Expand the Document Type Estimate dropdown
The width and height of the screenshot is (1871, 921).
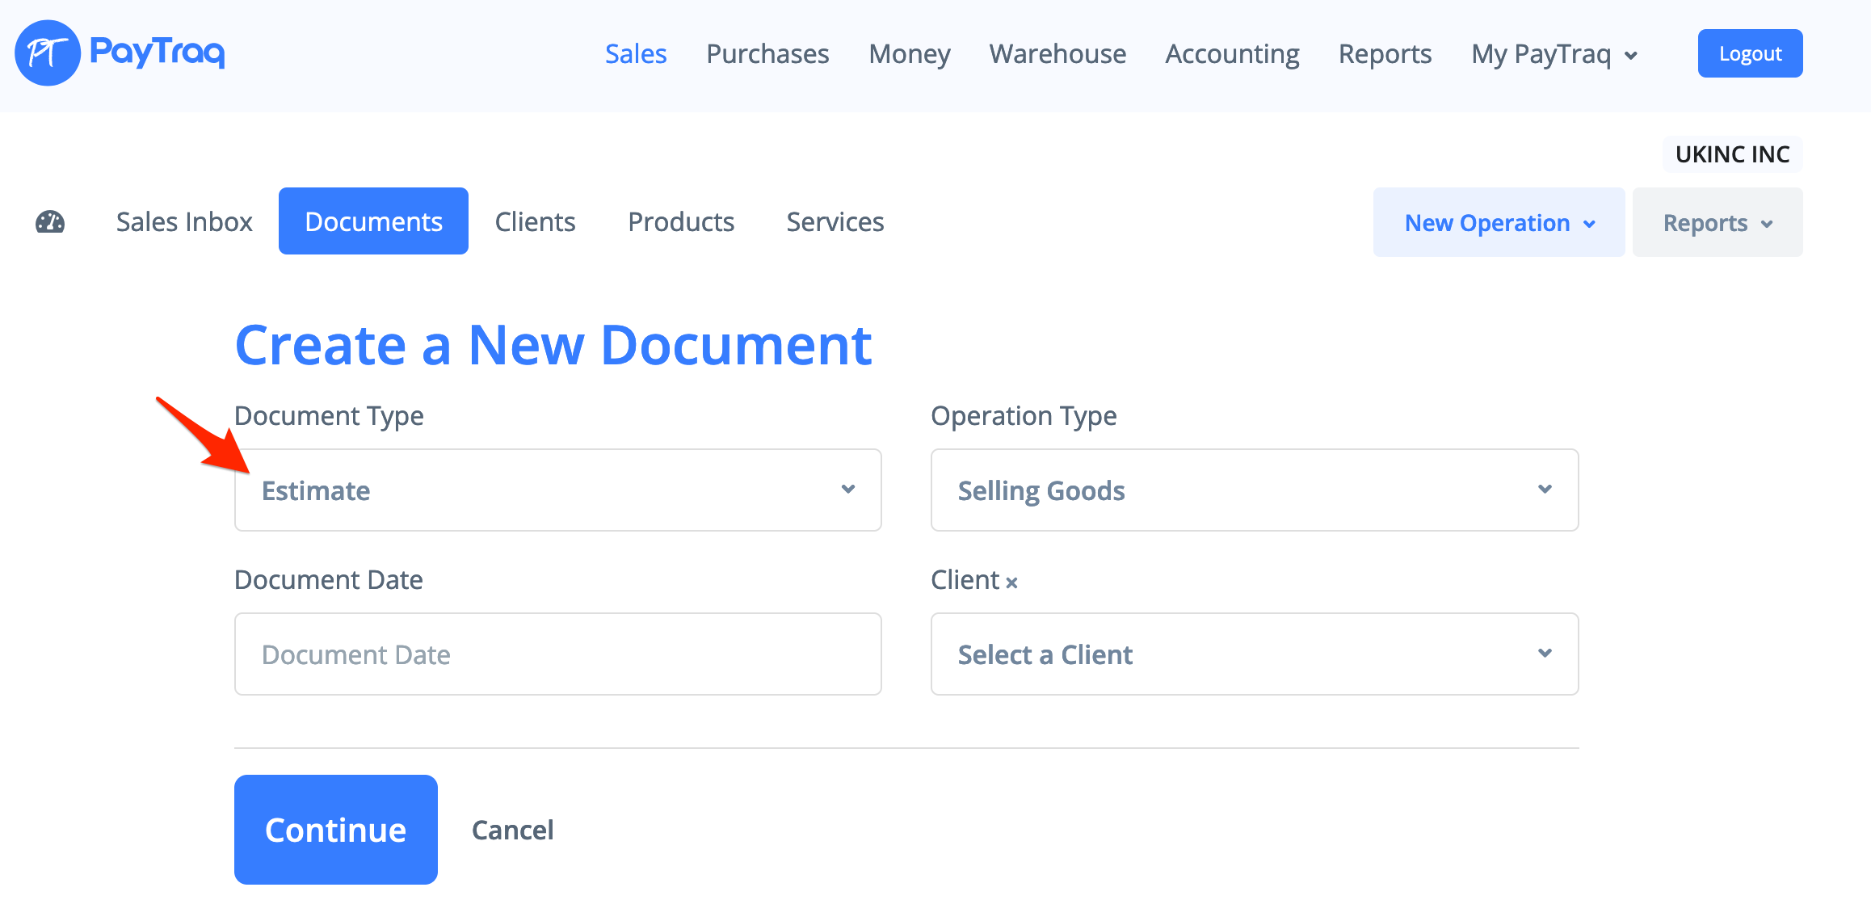pyautogui.click(x=557, y=490)
